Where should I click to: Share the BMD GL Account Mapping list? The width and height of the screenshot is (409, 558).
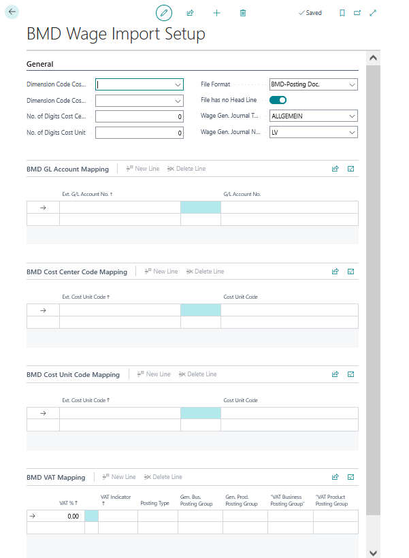[x=335, y=169]
